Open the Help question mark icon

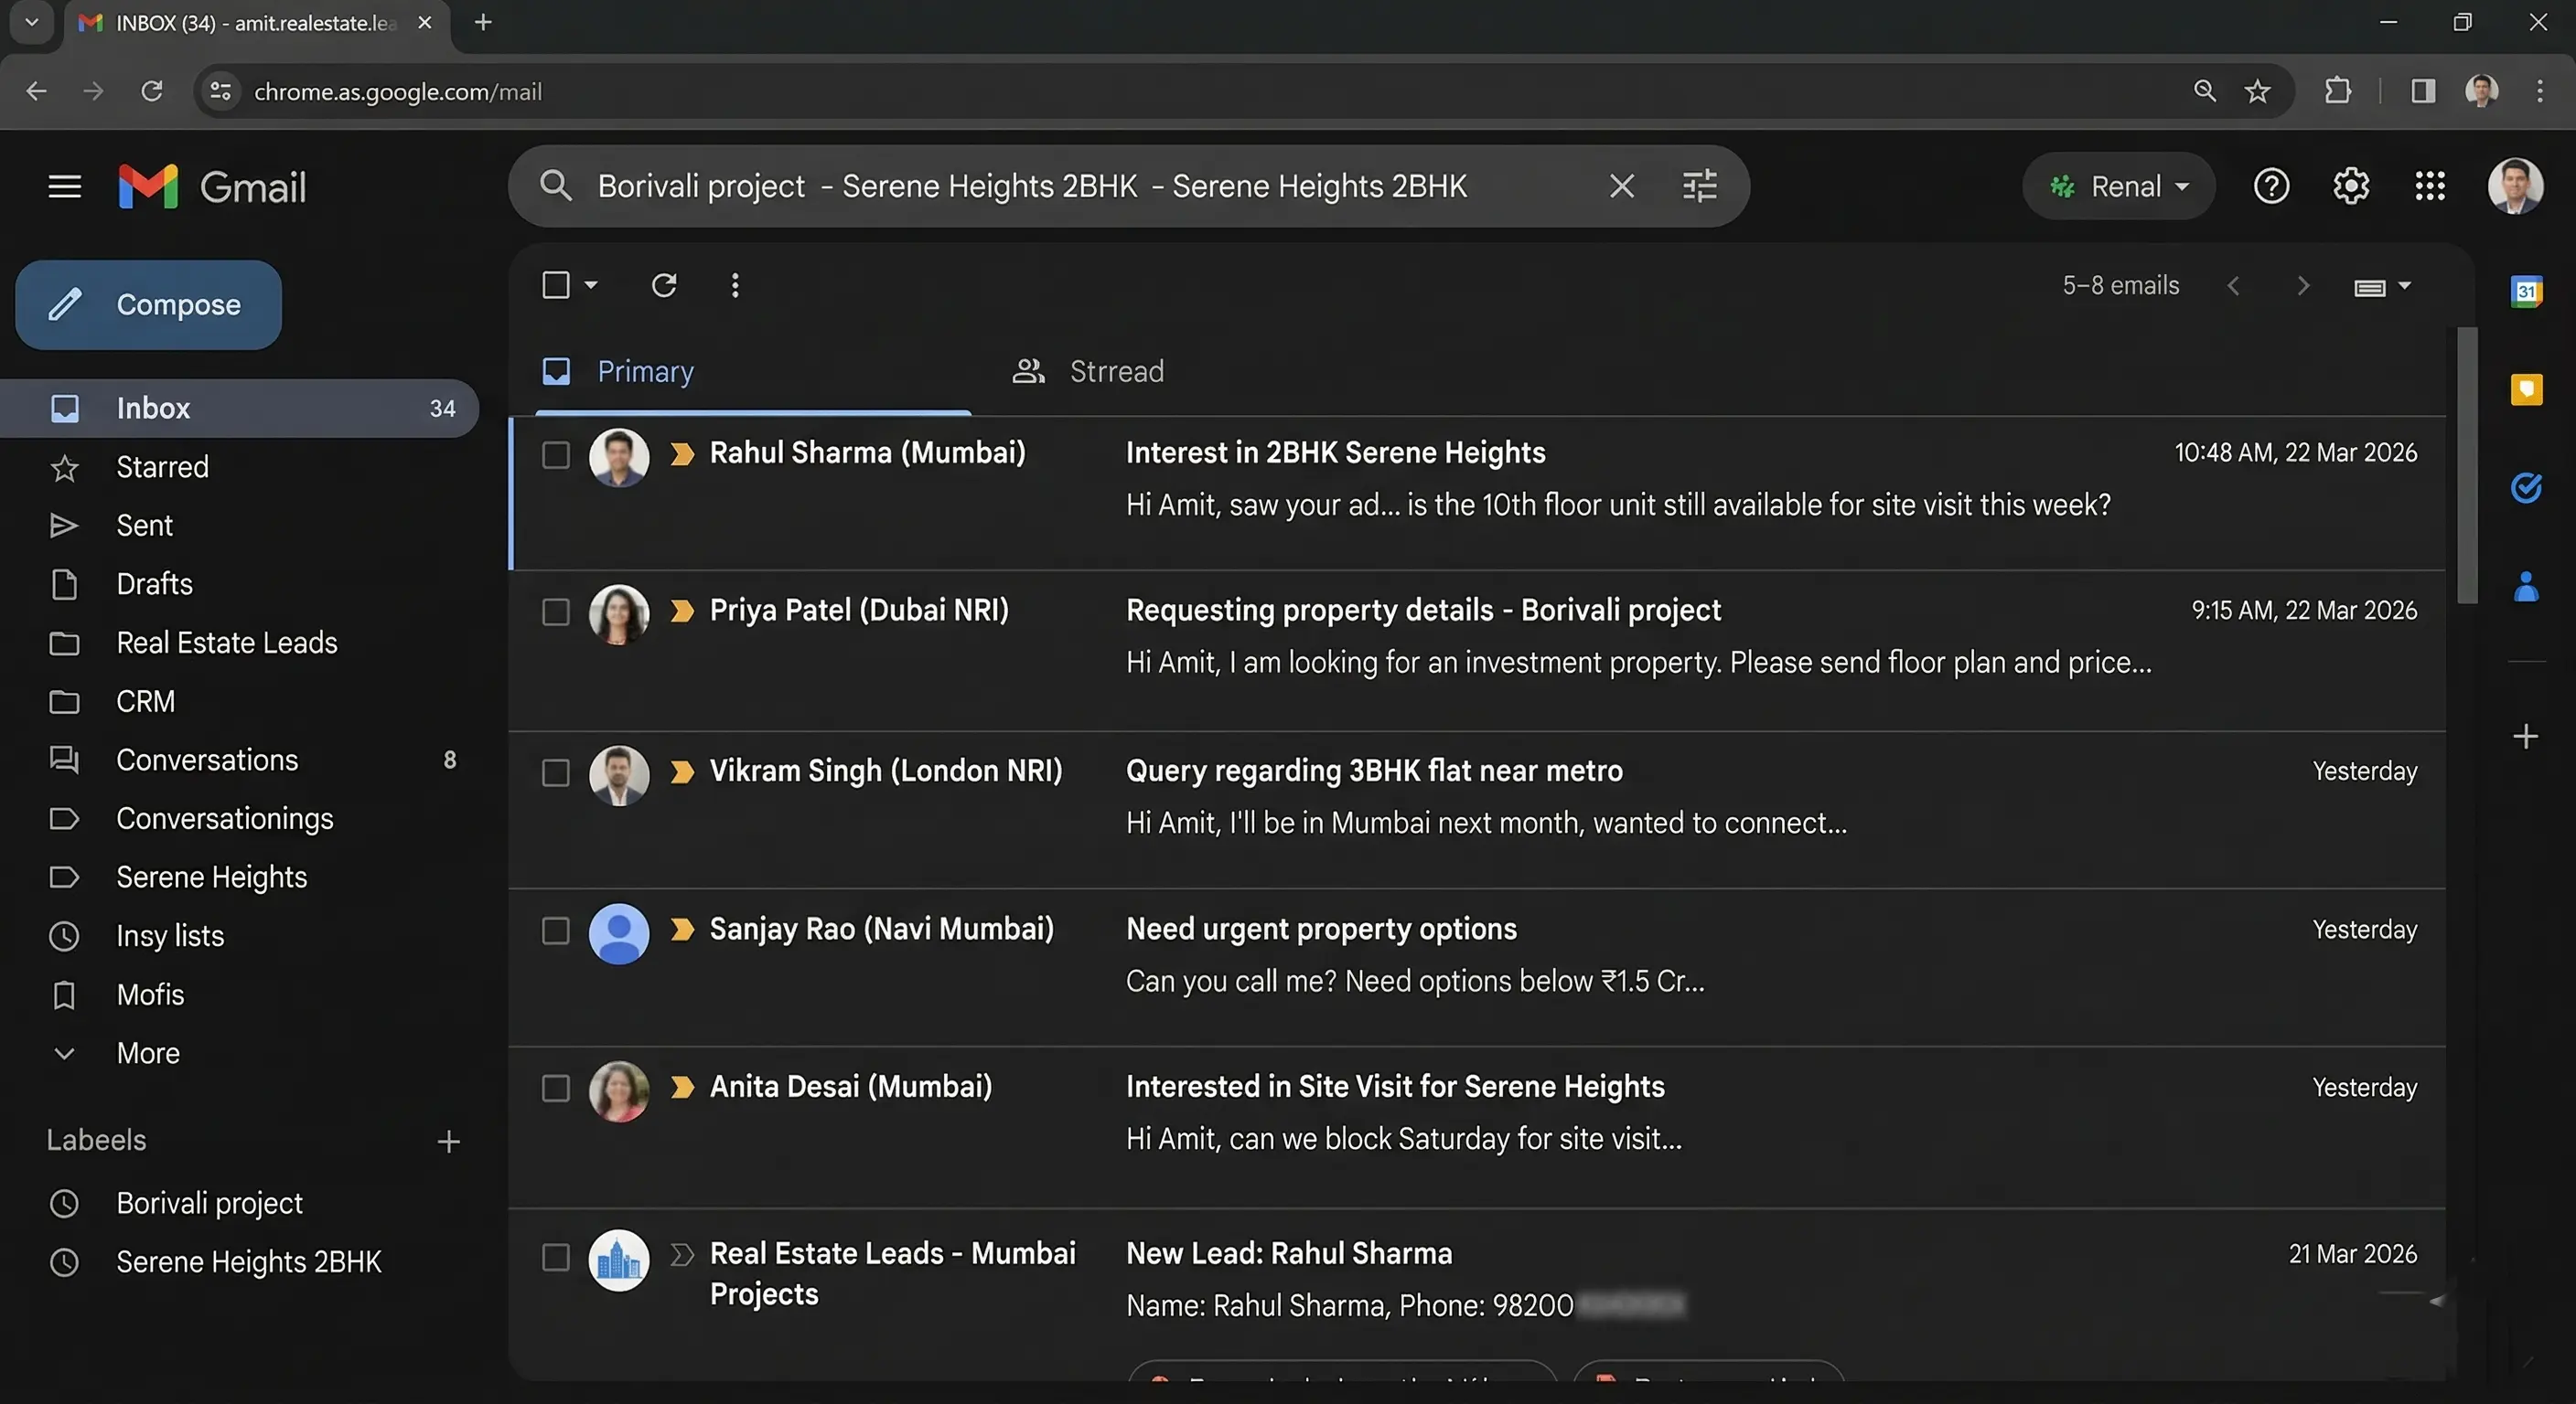[x=2271, y=186]
